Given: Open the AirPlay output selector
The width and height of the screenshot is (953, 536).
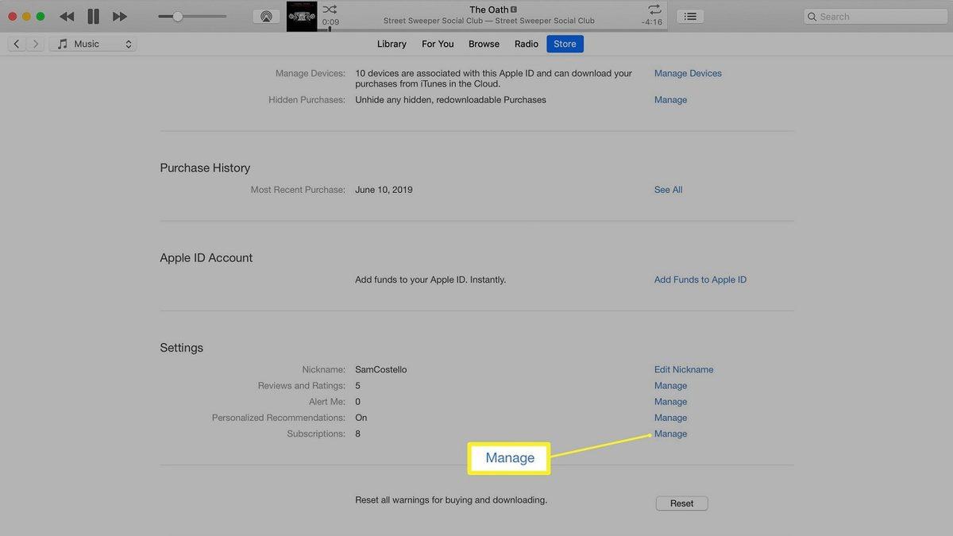Looking at the screenshot, I should click(x=266, y=15).
